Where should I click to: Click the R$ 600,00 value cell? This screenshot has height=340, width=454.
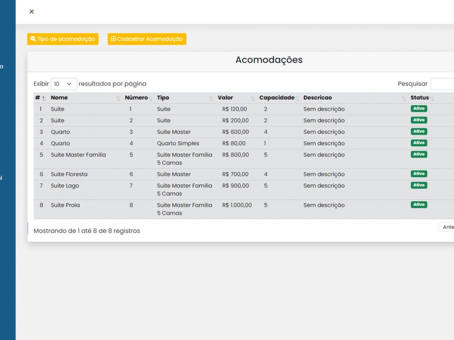[x=236, y=132]
